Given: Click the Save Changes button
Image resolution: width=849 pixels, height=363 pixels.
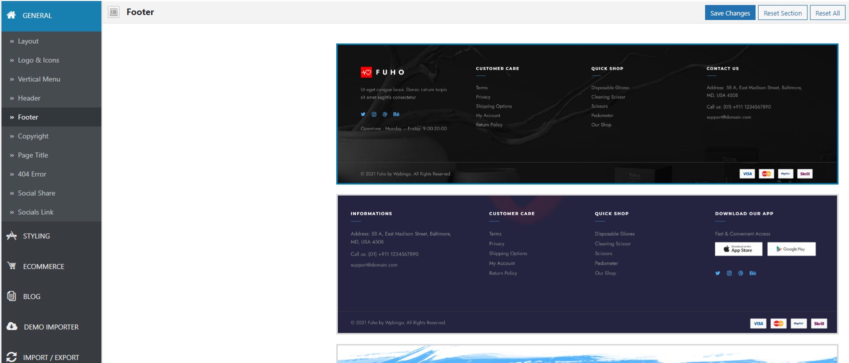Looking at the screenshot, I should point(730,13).
